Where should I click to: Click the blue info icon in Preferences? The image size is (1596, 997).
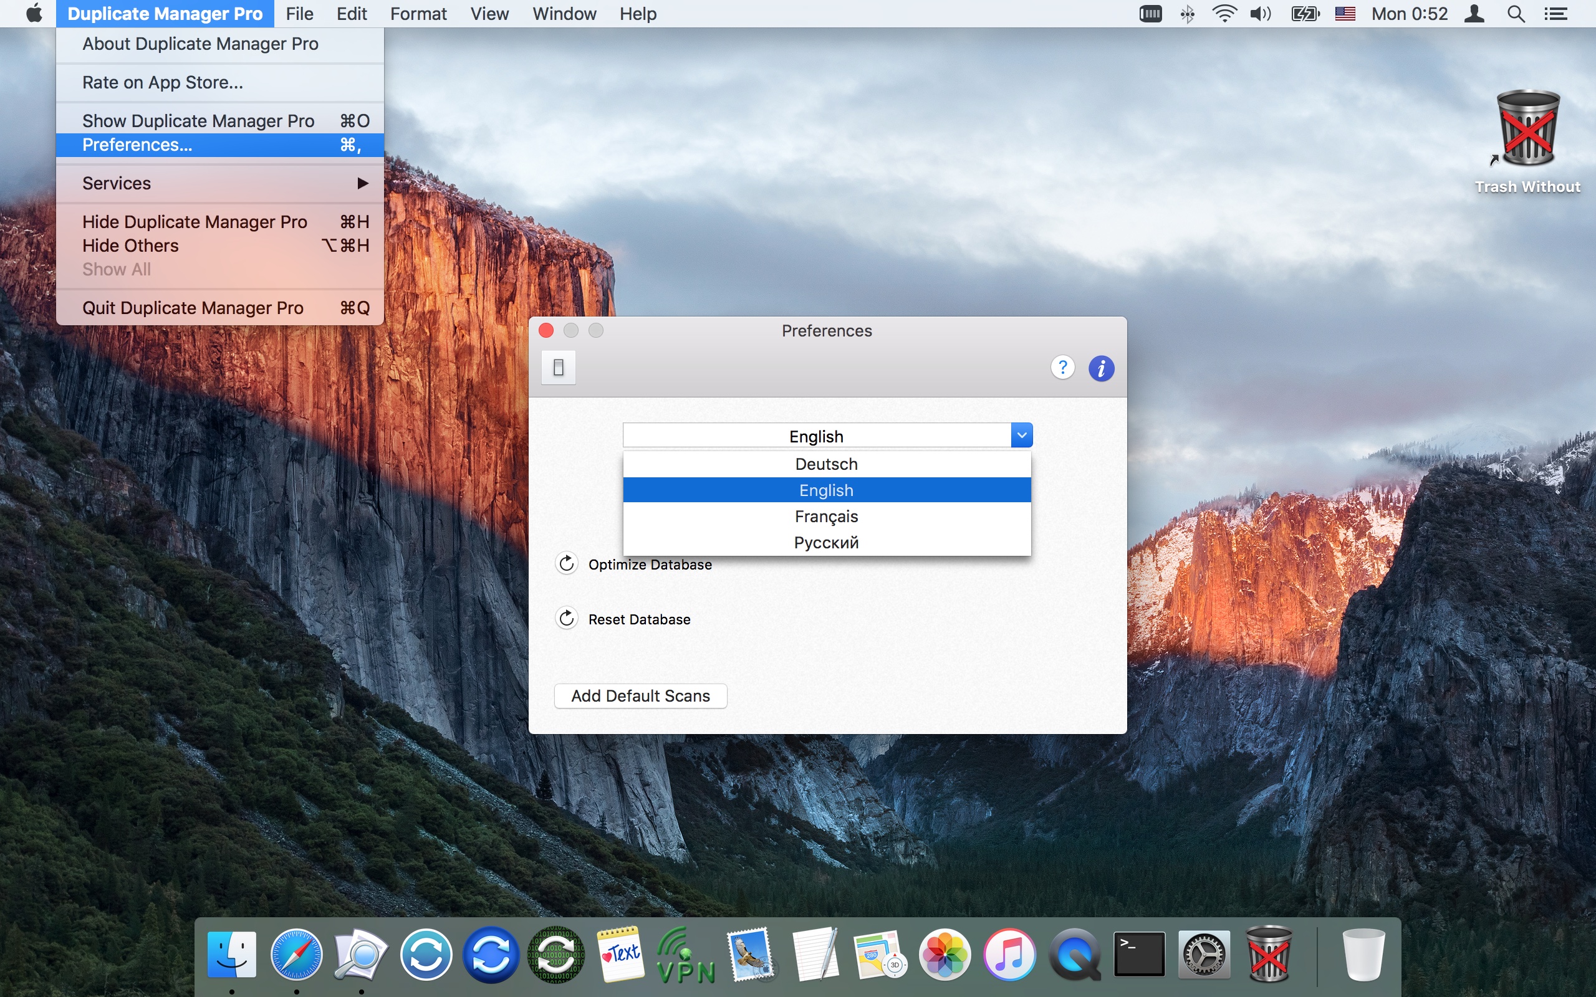1101,368
